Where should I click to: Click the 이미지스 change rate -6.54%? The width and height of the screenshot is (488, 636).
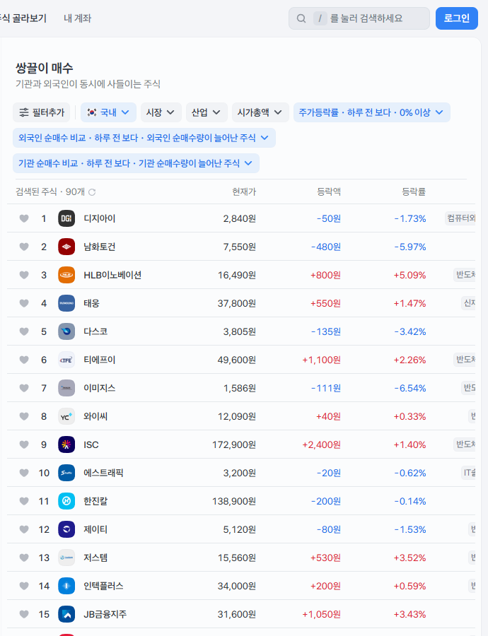coord(410,388)
